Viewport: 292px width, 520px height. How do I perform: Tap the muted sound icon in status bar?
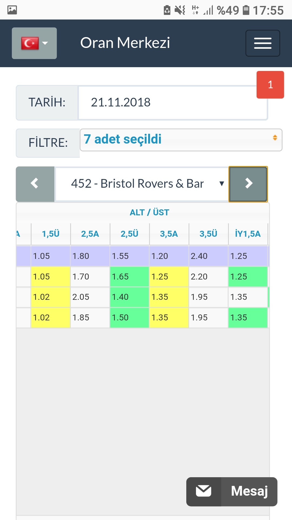[x=180, y=10]
